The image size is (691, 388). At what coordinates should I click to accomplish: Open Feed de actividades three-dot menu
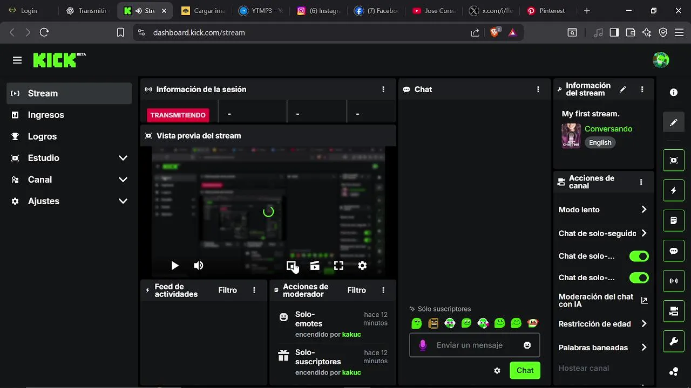[254, 290]
